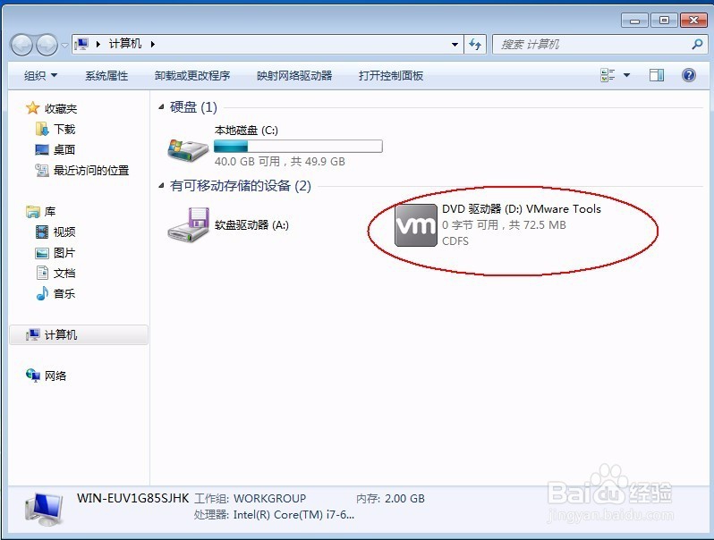Click CDFS file system text
714x540 pixels.
pyautogui.click(x=455, y=241)
